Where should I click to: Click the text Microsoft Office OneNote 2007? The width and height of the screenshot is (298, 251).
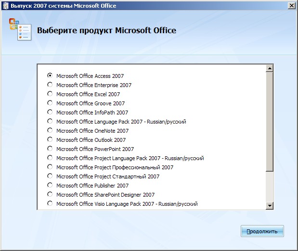(x=92, y=131)
